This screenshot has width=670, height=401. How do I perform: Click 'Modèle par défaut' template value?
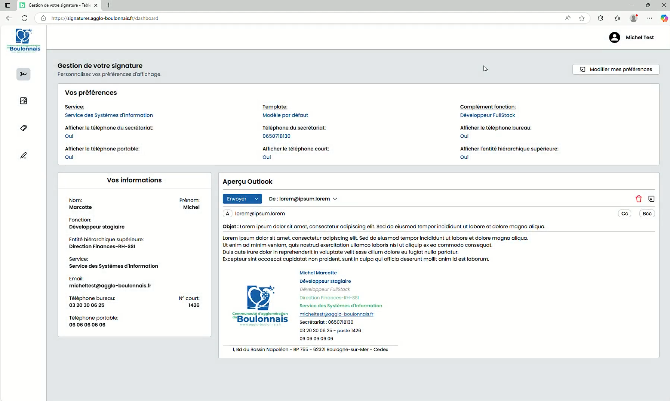point(285,115)
